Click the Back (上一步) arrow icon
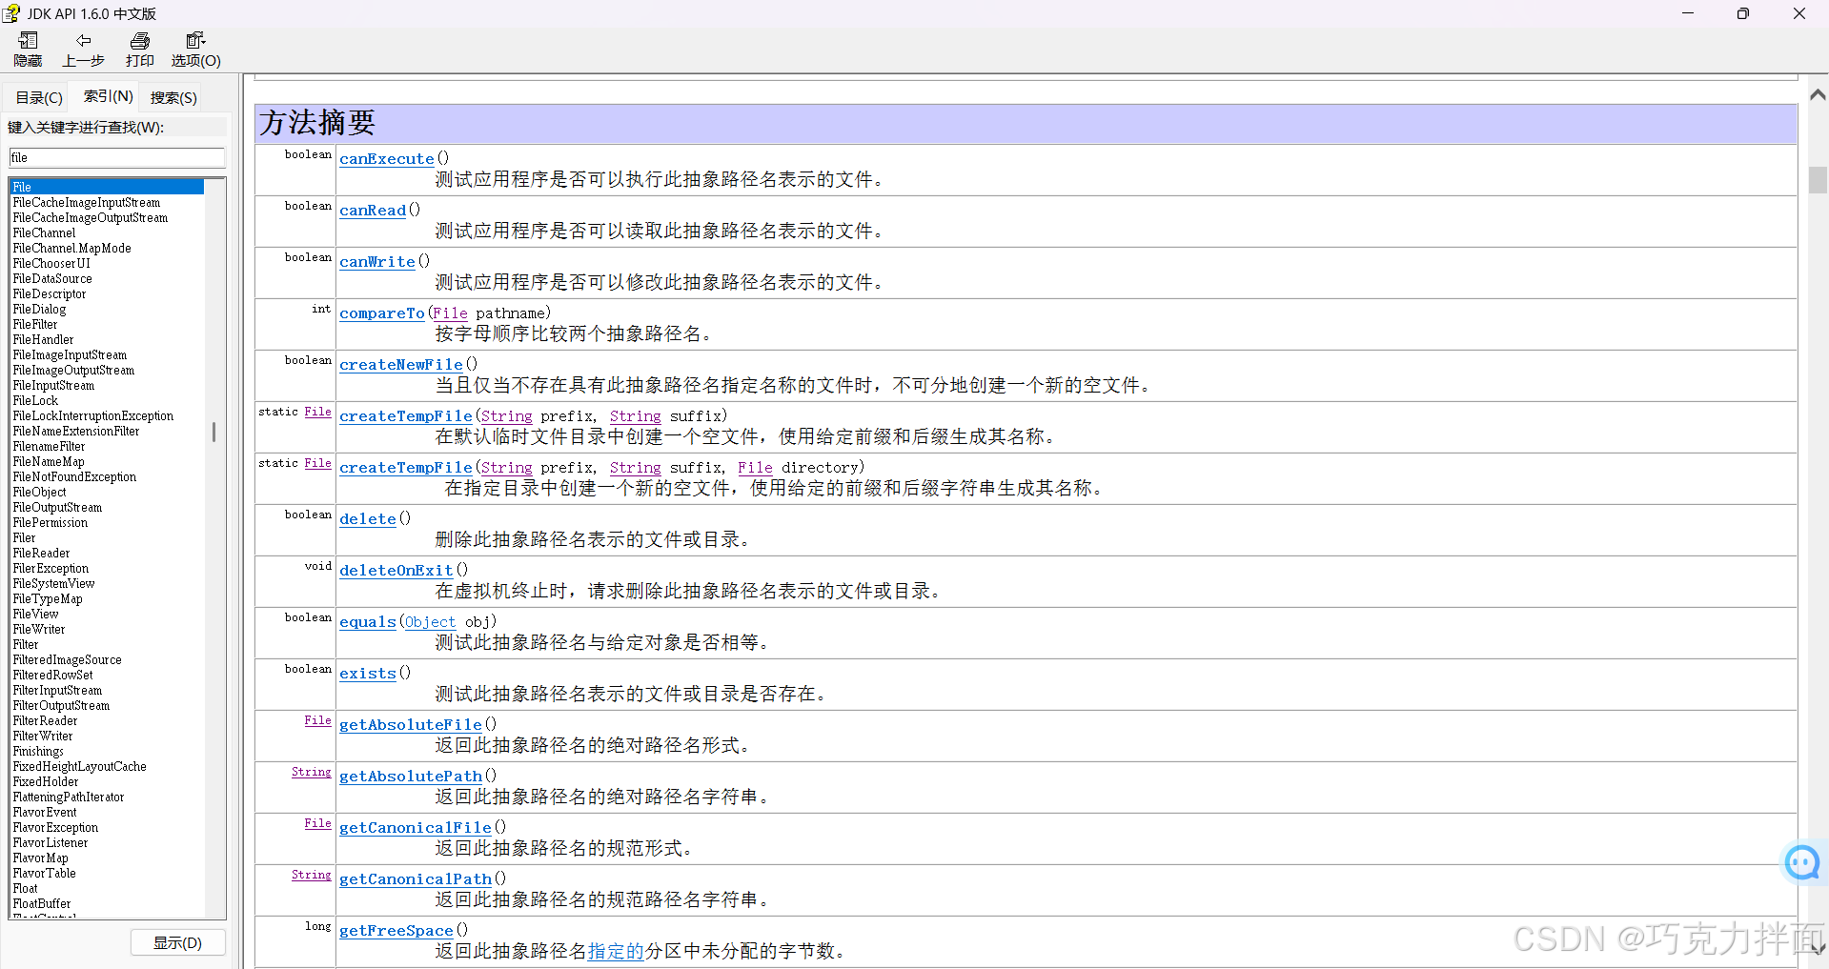Image resolution: width=1829 pixels, height=969 pixels. pos(84,41)
